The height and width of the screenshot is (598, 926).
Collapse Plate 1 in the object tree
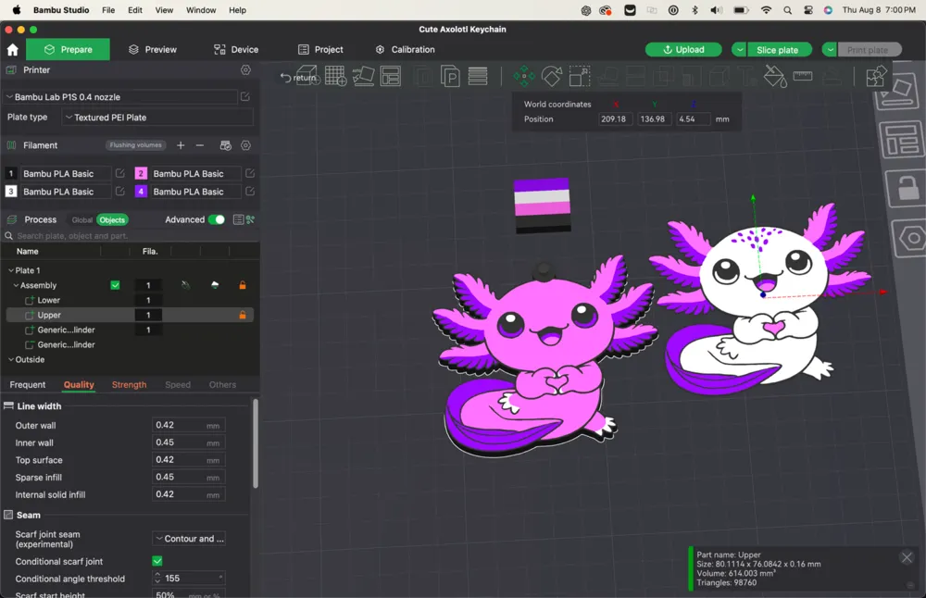click(9, 270)
